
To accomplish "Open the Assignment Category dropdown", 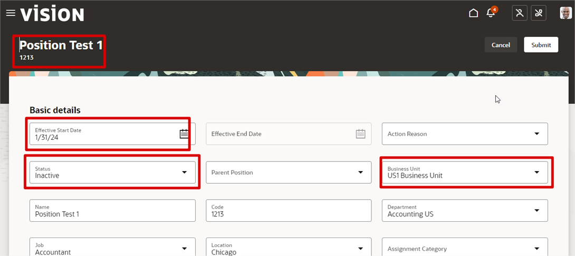I will point(537,249).
